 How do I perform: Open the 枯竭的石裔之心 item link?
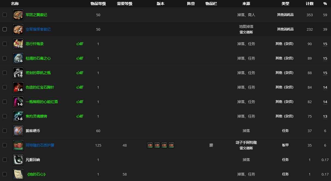pos(38,58)
